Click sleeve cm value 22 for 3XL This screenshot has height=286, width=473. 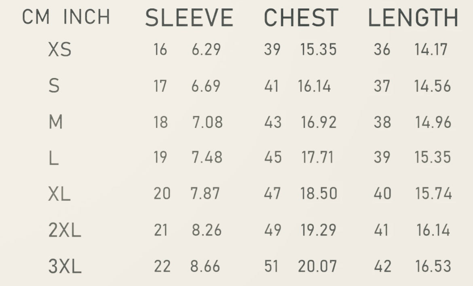[162, 267]
